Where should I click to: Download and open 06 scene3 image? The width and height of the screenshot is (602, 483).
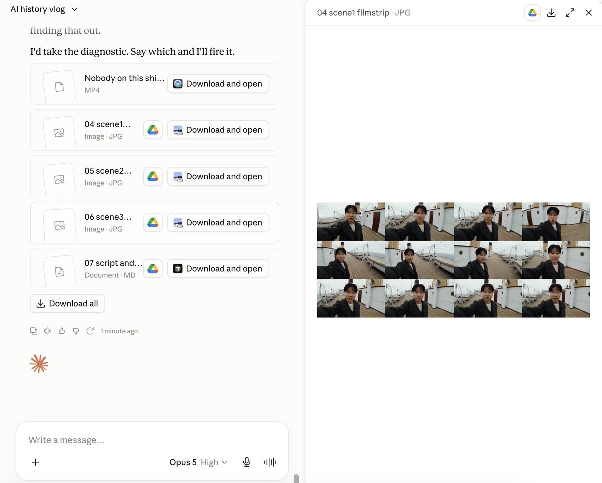point(218,222)
